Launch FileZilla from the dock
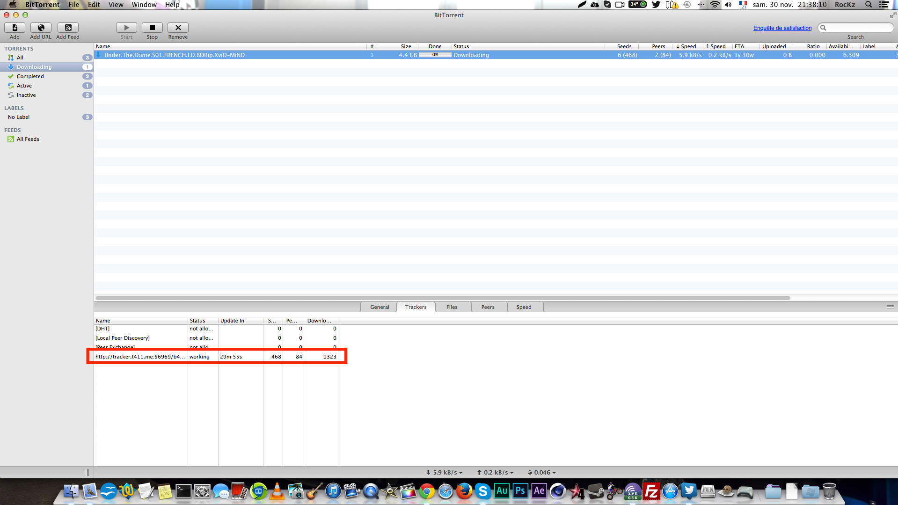This screenshot has height=505, width=898. click(651, 491)
